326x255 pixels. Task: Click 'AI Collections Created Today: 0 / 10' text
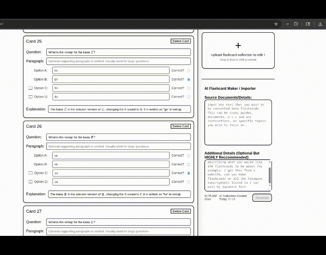(x=233, y=198)
